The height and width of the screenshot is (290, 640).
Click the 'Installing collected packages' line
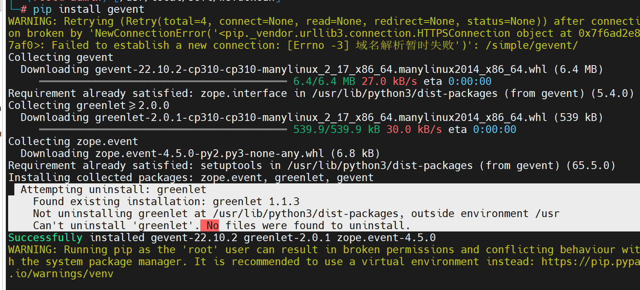191,178
